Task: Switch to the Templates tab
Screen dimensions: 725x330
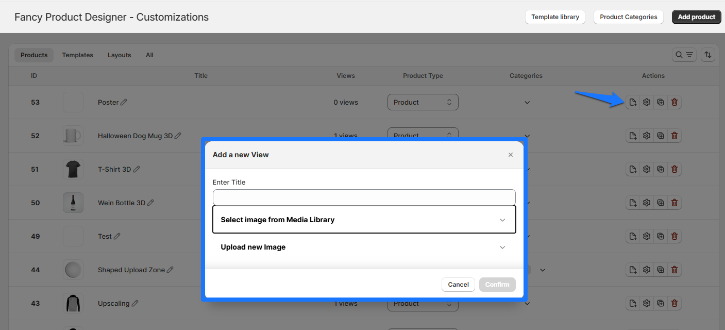Action: click(x=78, y=55)
